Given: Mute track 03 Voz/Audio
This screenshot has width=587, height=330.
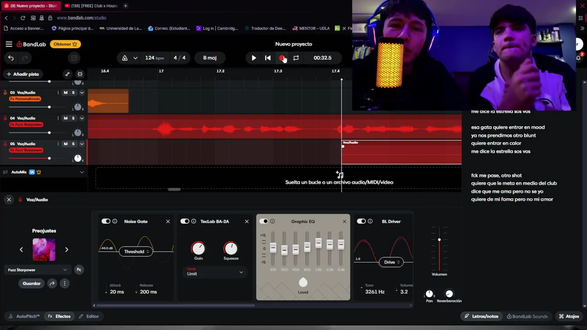Looking at the screenshot, I should (x=66, y=93).
